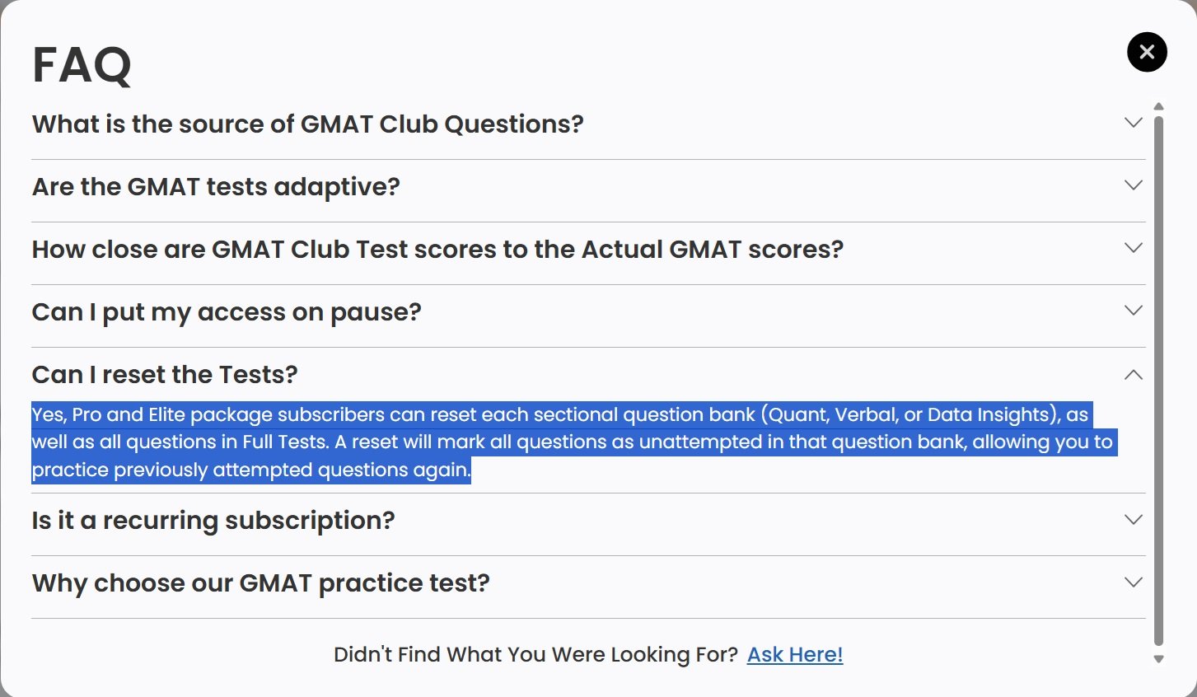1197x697 pixels.
Task: Open "Is it a recurring subscription?" question
Action: coord(213,521)
